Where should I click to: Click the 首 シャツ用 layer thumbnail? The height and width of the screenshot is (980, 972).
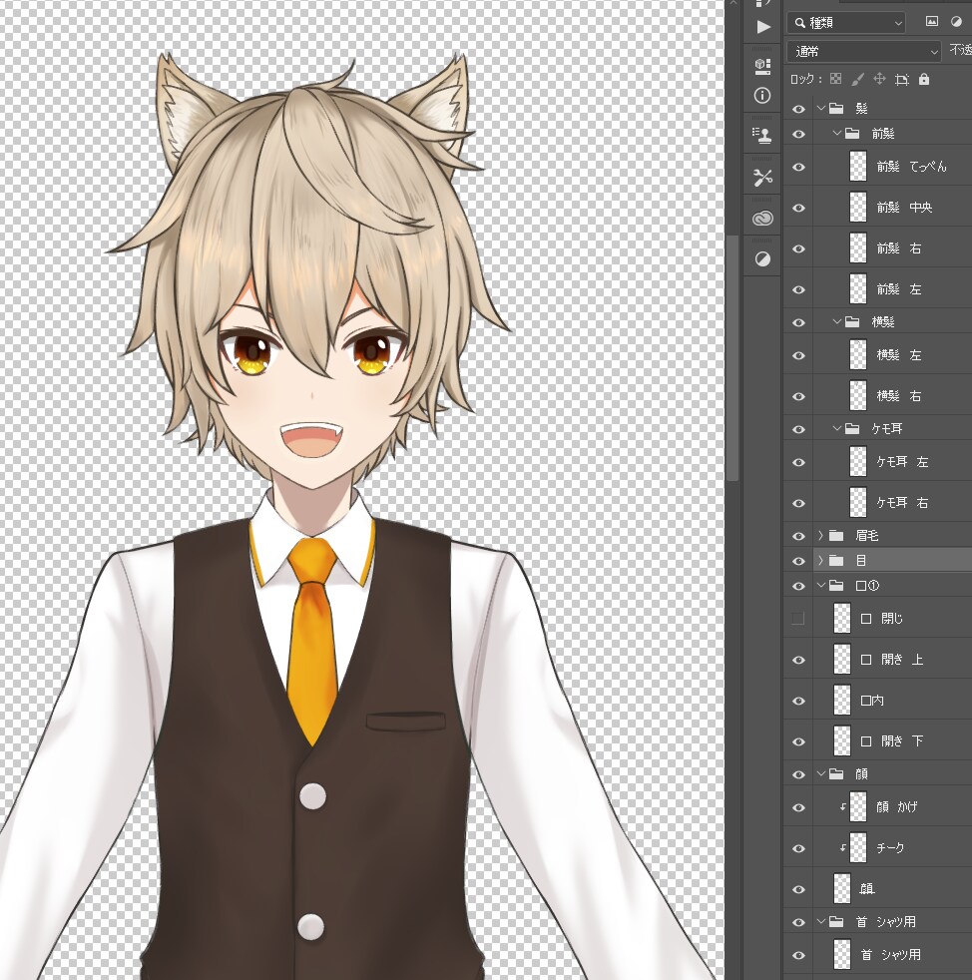coord(842,954)
